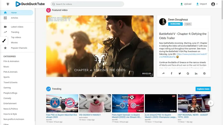This screenshot has height=125, width=223.
Task: Select How-to & Style category
Action: point(10,114)
